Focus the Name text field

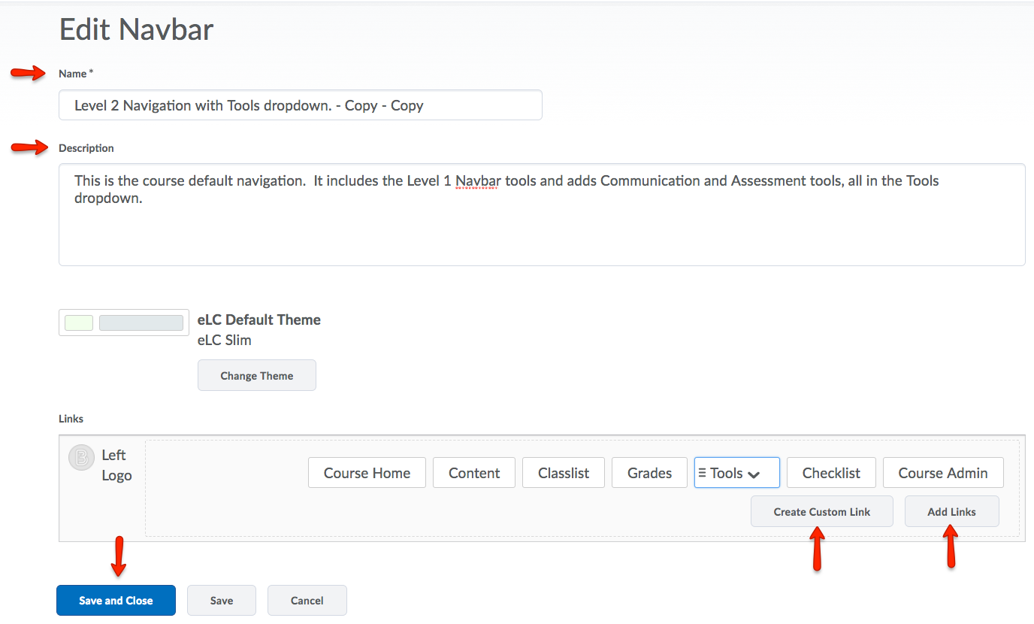pos(301,105)
